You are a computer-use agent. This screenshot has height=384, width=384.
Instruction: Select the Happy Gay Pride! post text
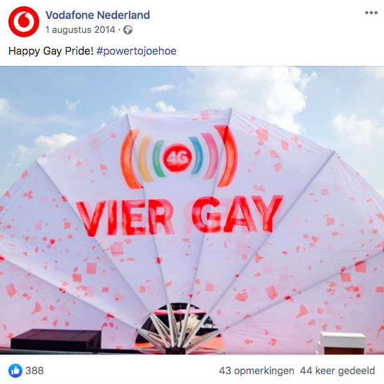(51, 51)
